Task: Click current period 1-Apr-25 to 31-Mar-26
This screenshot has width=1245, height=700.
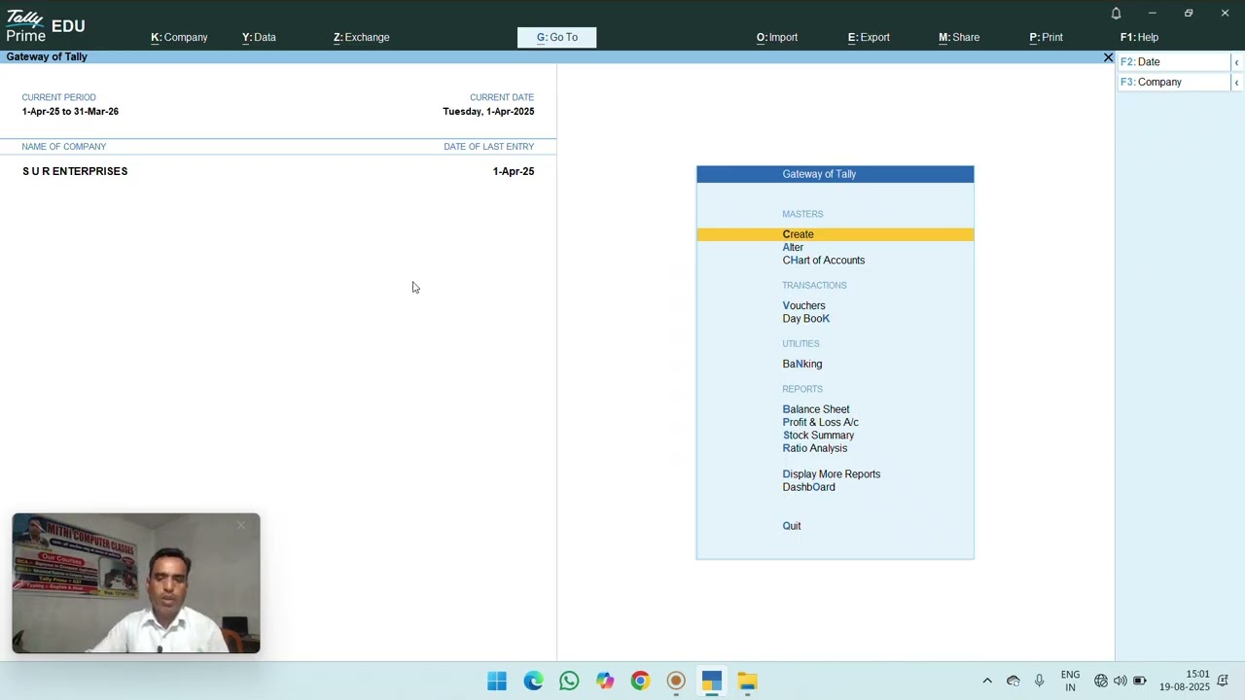Action: (70, 112)
